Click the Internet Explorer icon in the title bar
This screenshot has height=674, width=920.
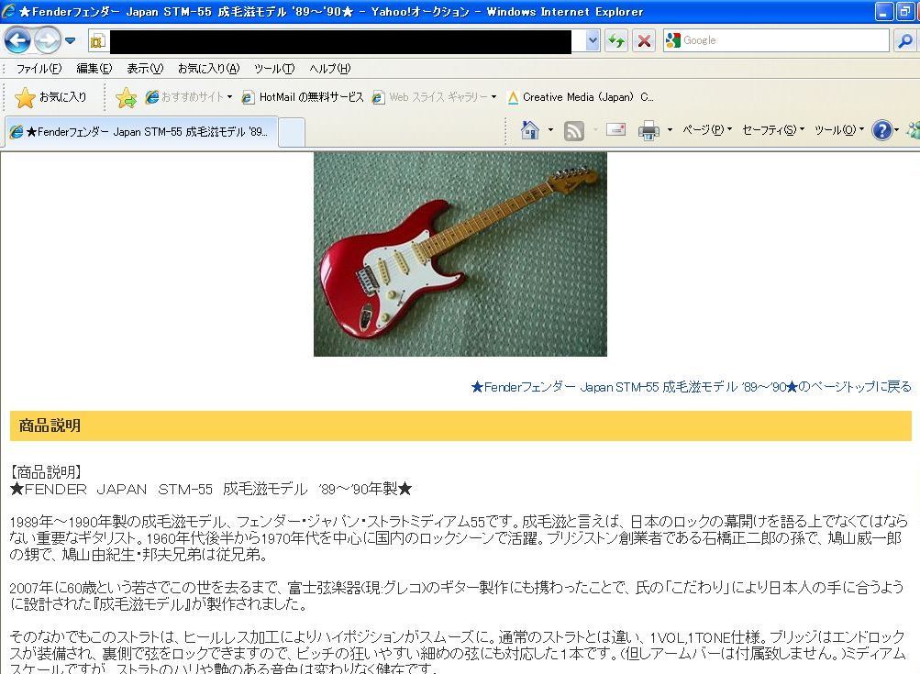pos(9,11)
